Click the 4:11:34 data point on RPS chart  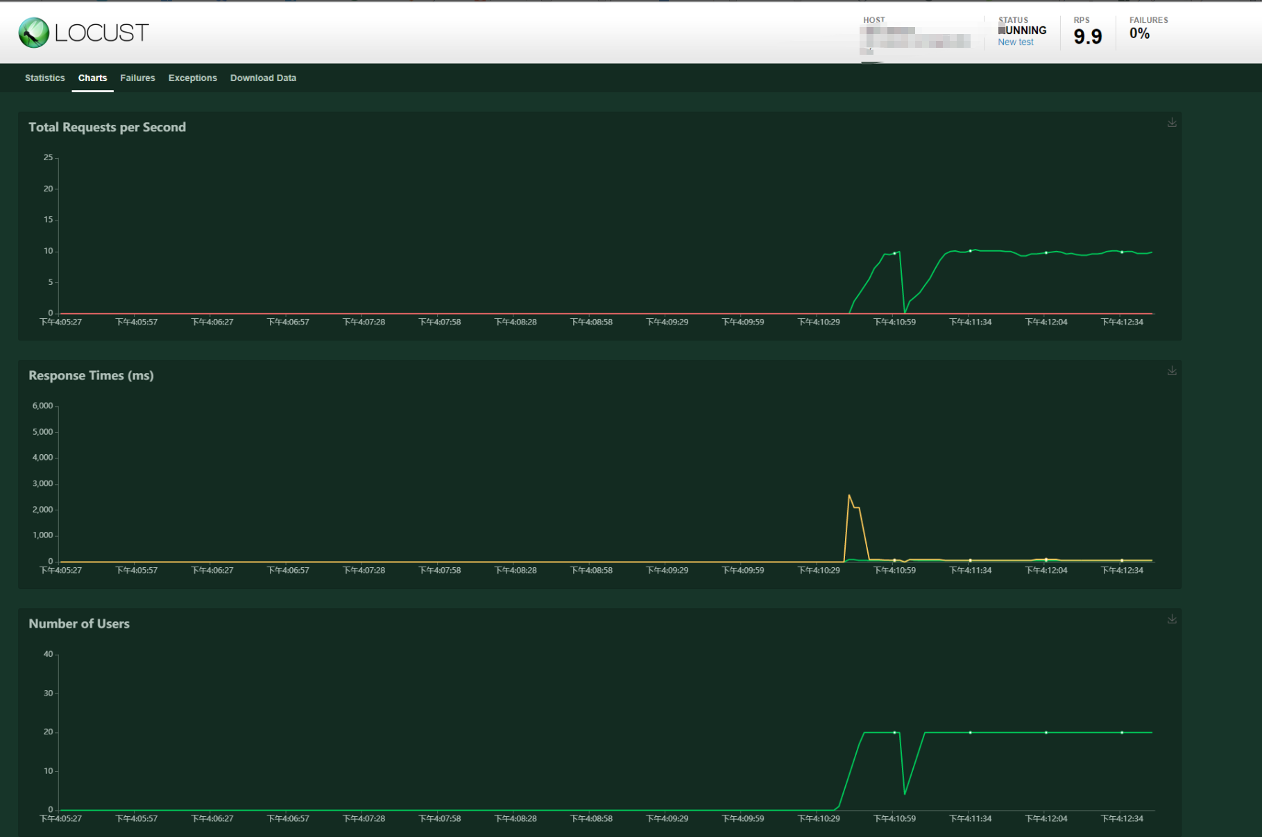(970, 251)
